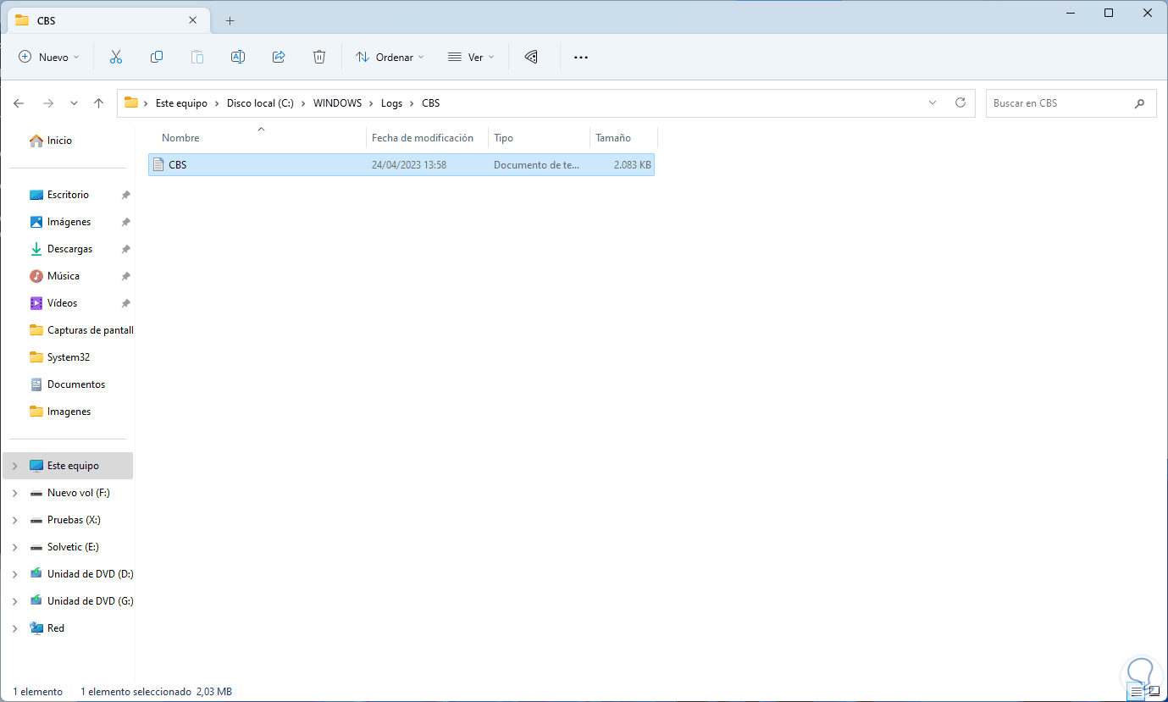Refresh the CBS folder view
Screen dimensions: 1168x702
(960, 102)
